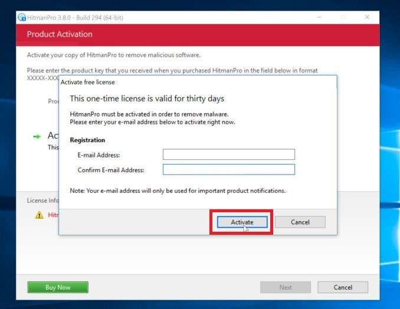
Task: Click the green arrow icon
Action: pos(37,136)
